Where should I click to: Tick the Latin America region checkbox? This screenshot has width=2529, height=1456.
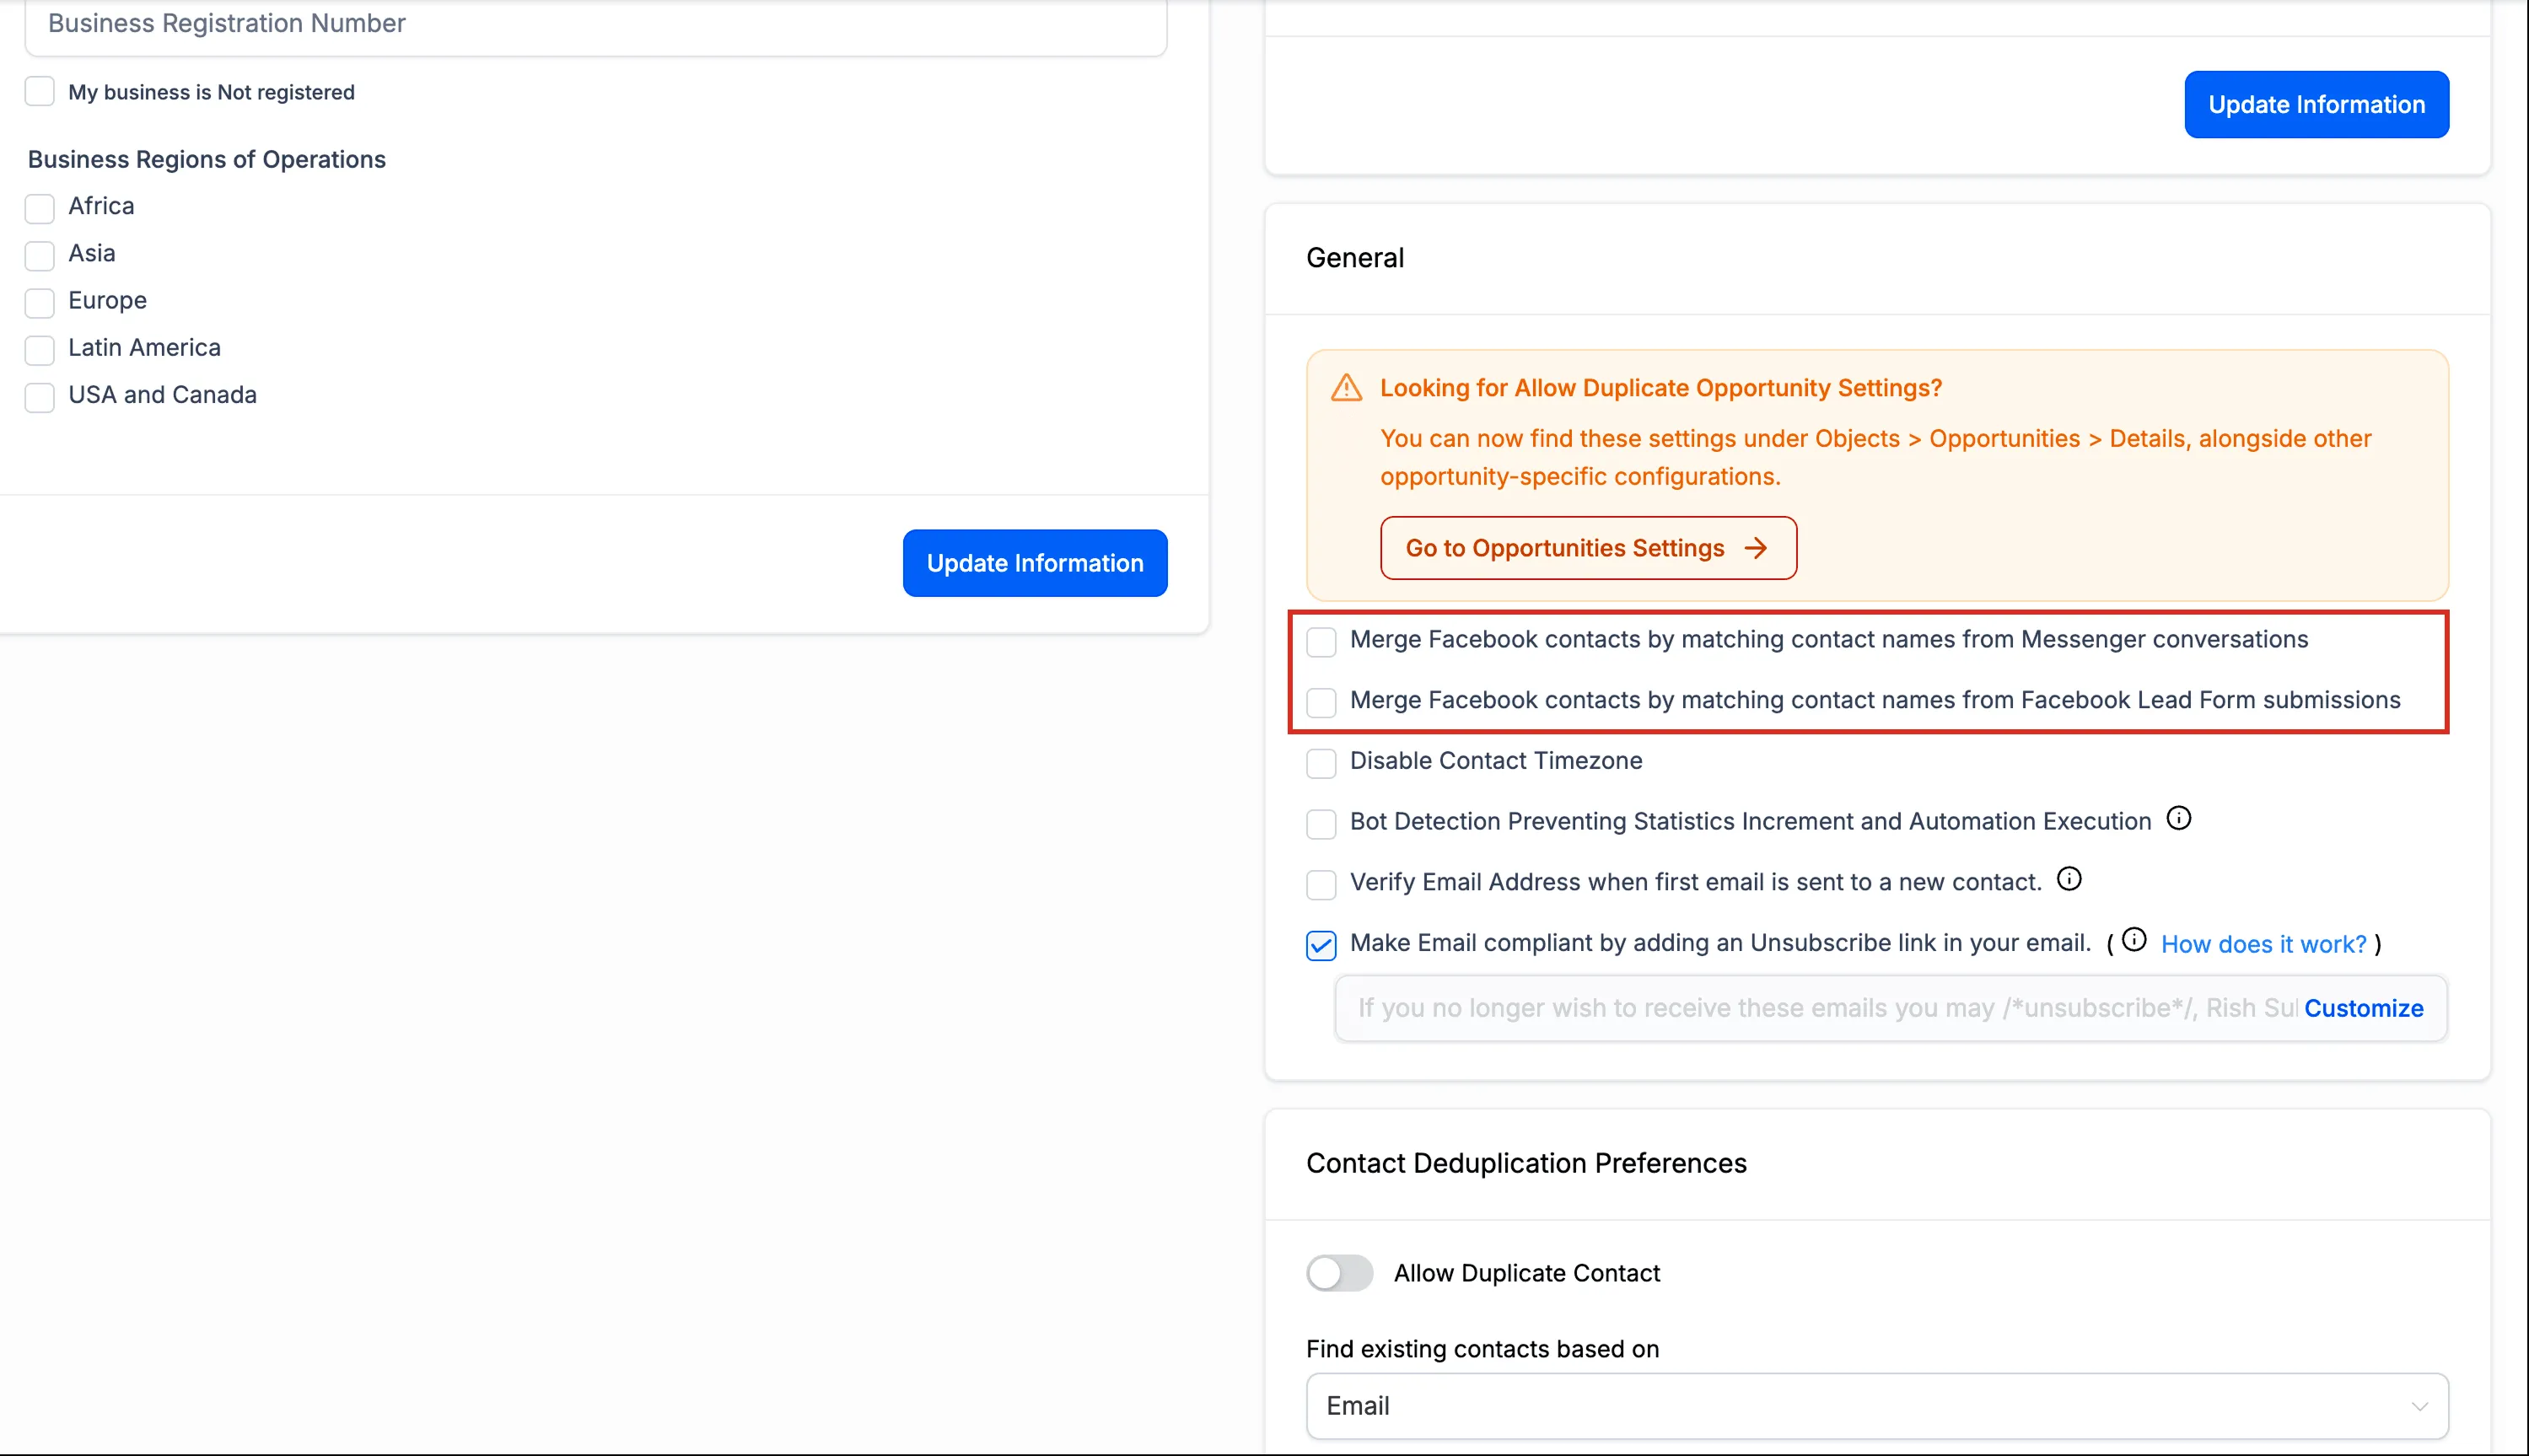click(40, 350)
